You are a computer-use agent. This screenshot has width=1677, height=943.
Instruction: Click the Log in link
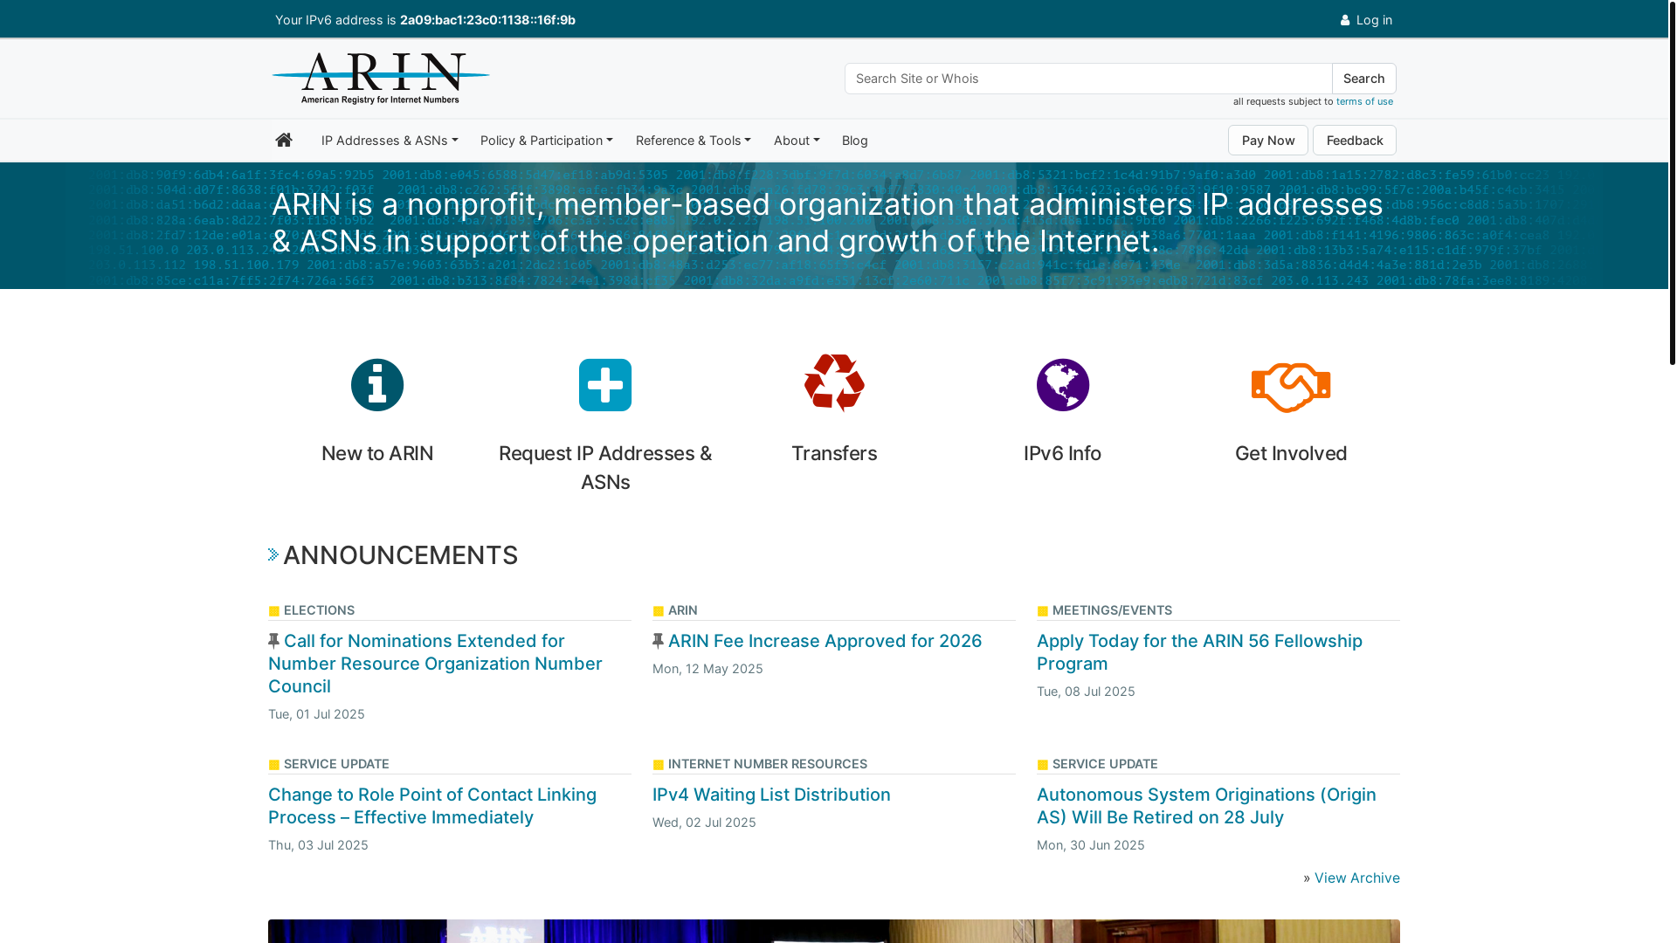point(1374,20)
